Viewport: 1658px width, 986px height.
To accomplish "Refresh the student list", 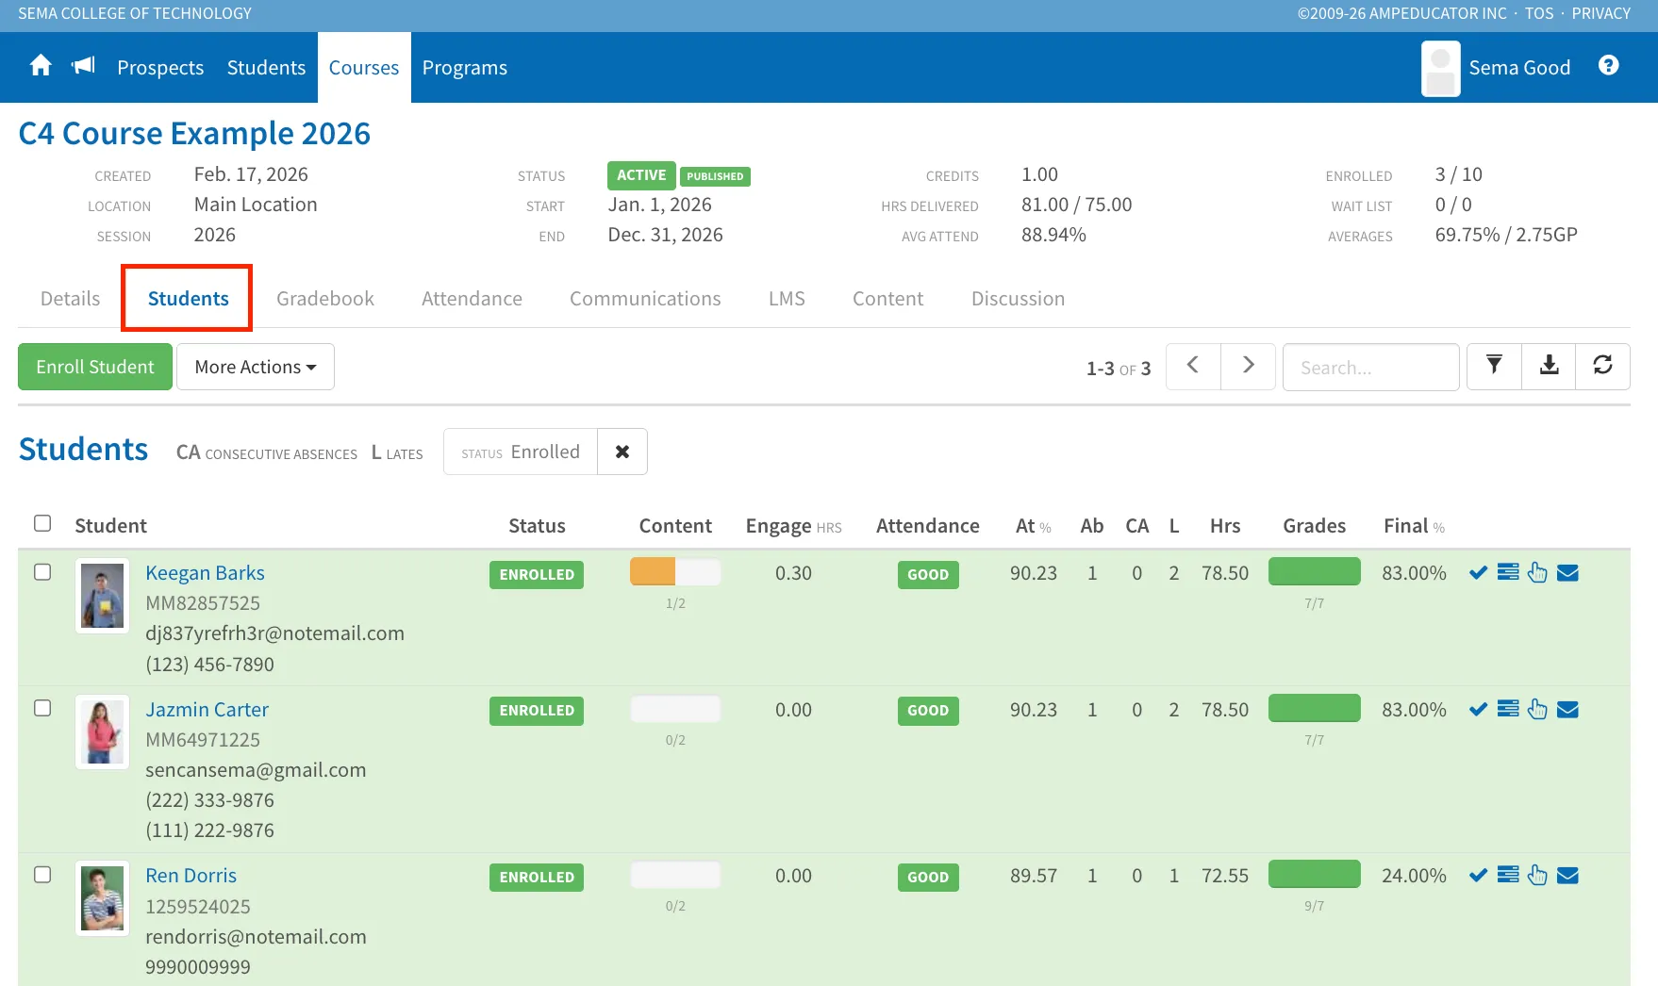I will tap(1602, 366).
